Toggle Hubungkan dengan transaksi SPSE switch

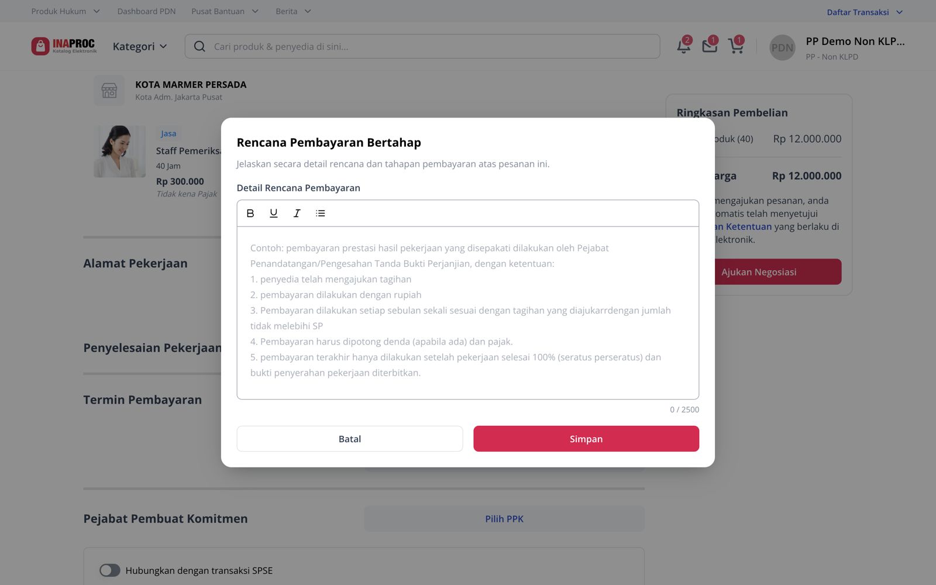pos(109,570)
